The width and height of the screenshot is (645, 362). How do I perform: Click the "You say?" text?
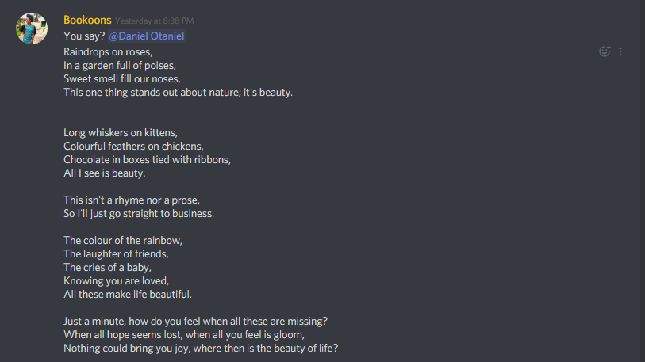point(84,36)
